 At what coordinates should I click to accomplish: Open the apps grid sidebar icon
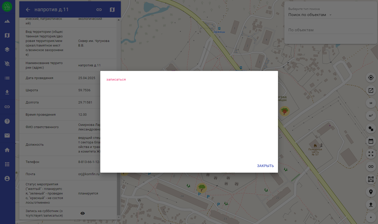tap(7, 164)
